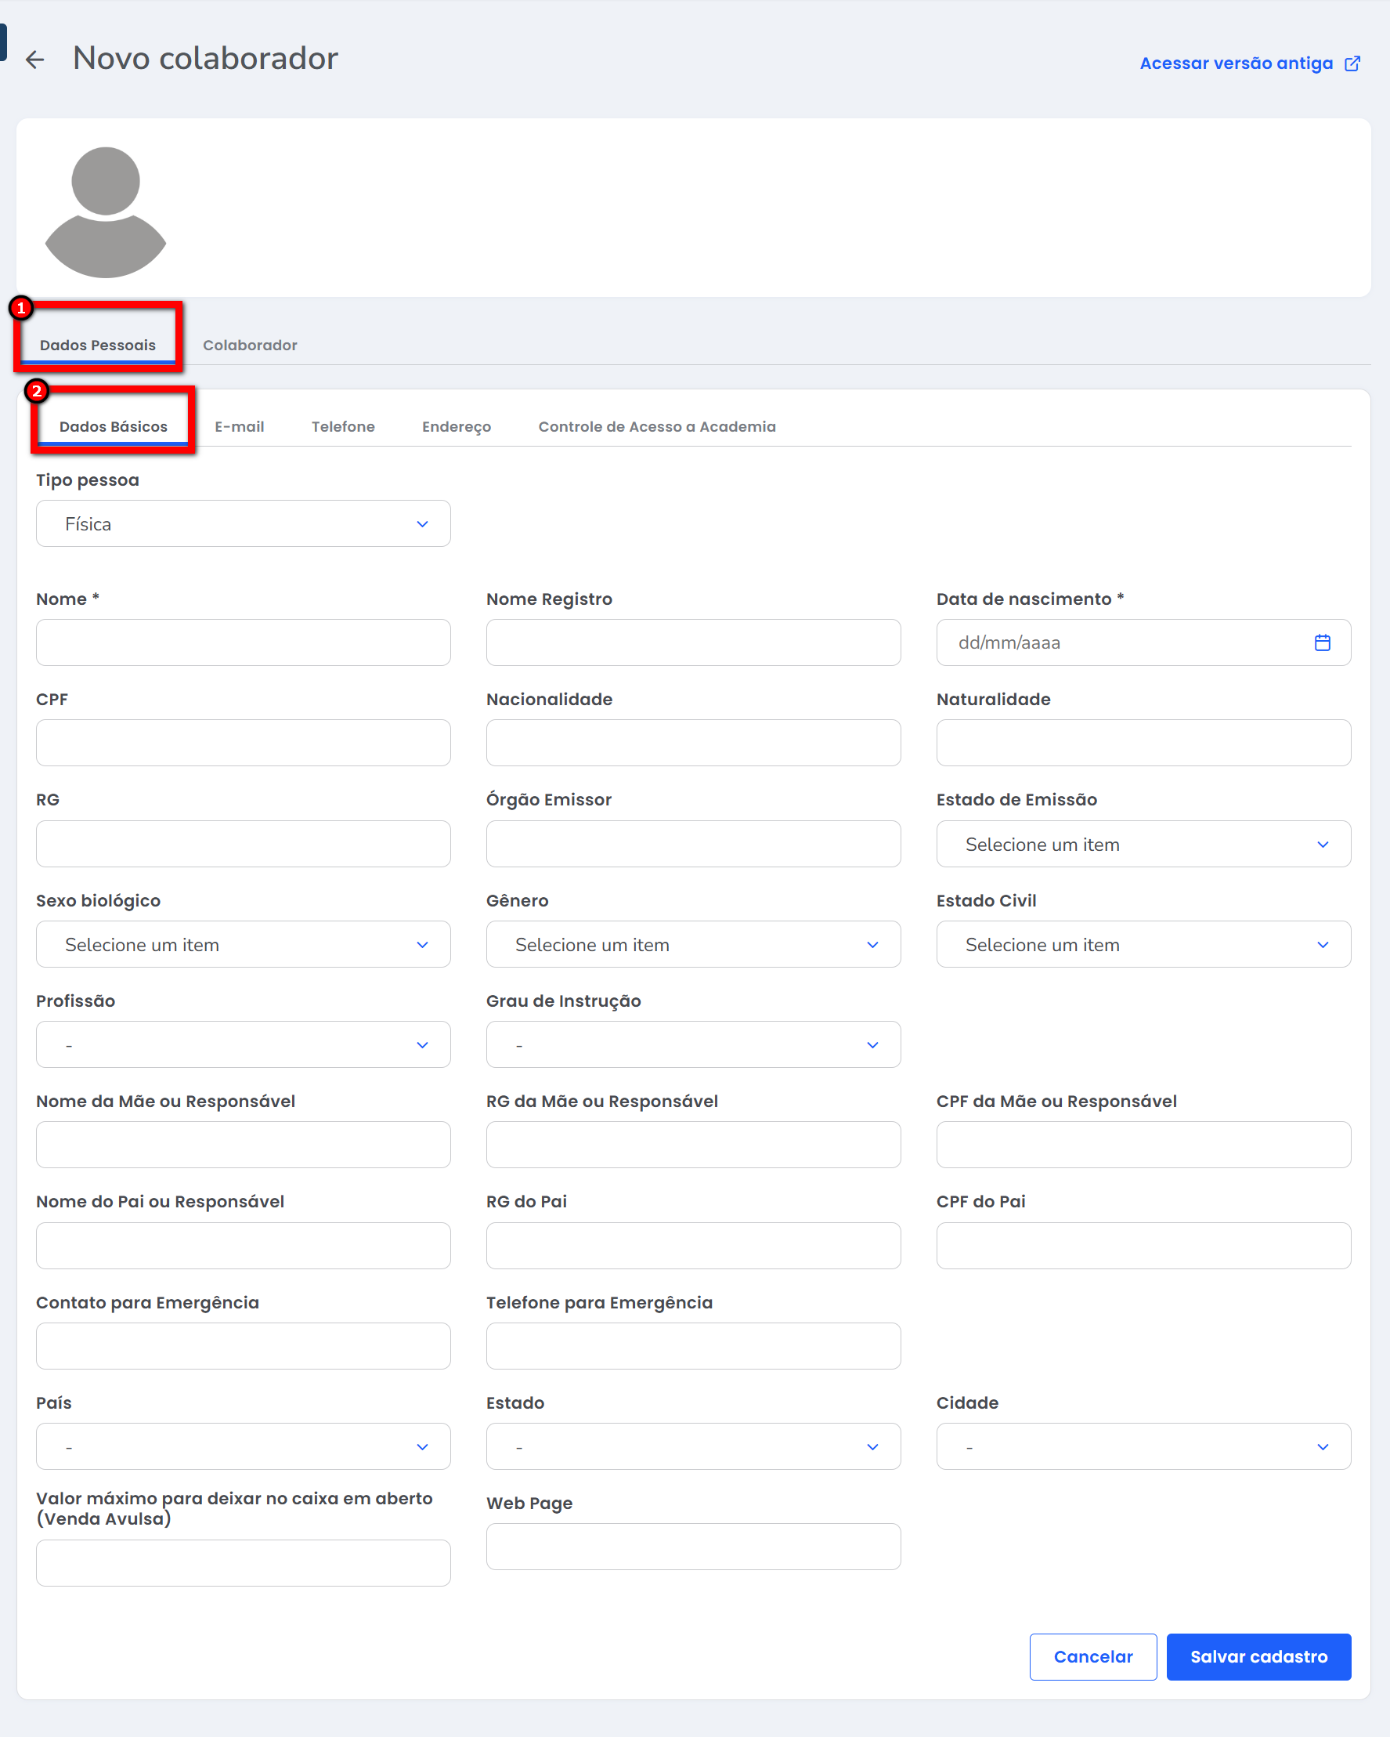Open the Estado de Emissão dropdown
1390x1737 pixels.
[x=1143, y=844]
